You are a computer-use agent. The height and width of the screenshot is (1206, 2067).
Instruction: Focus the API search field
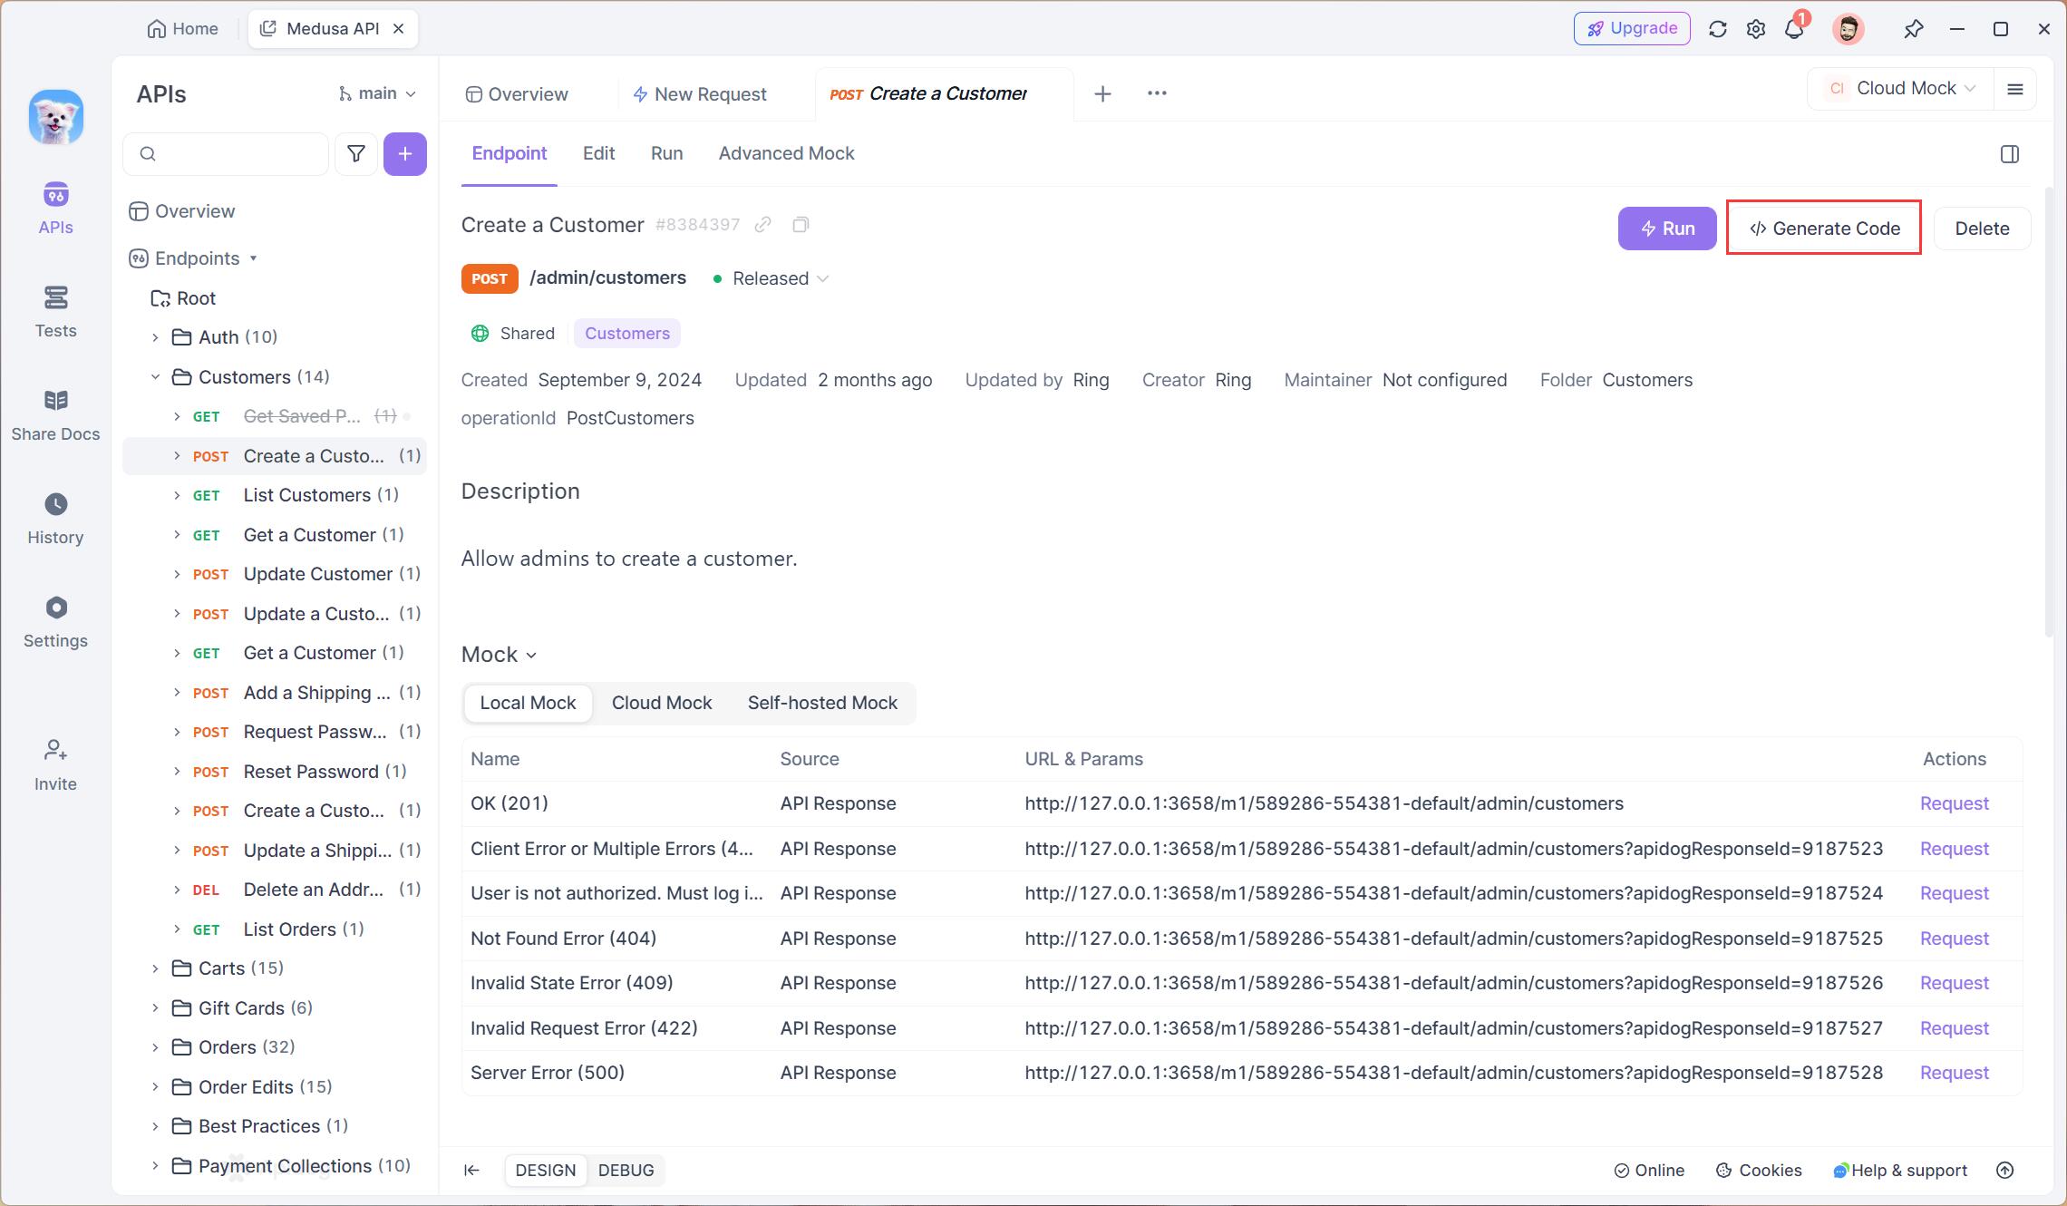[226, 153]
